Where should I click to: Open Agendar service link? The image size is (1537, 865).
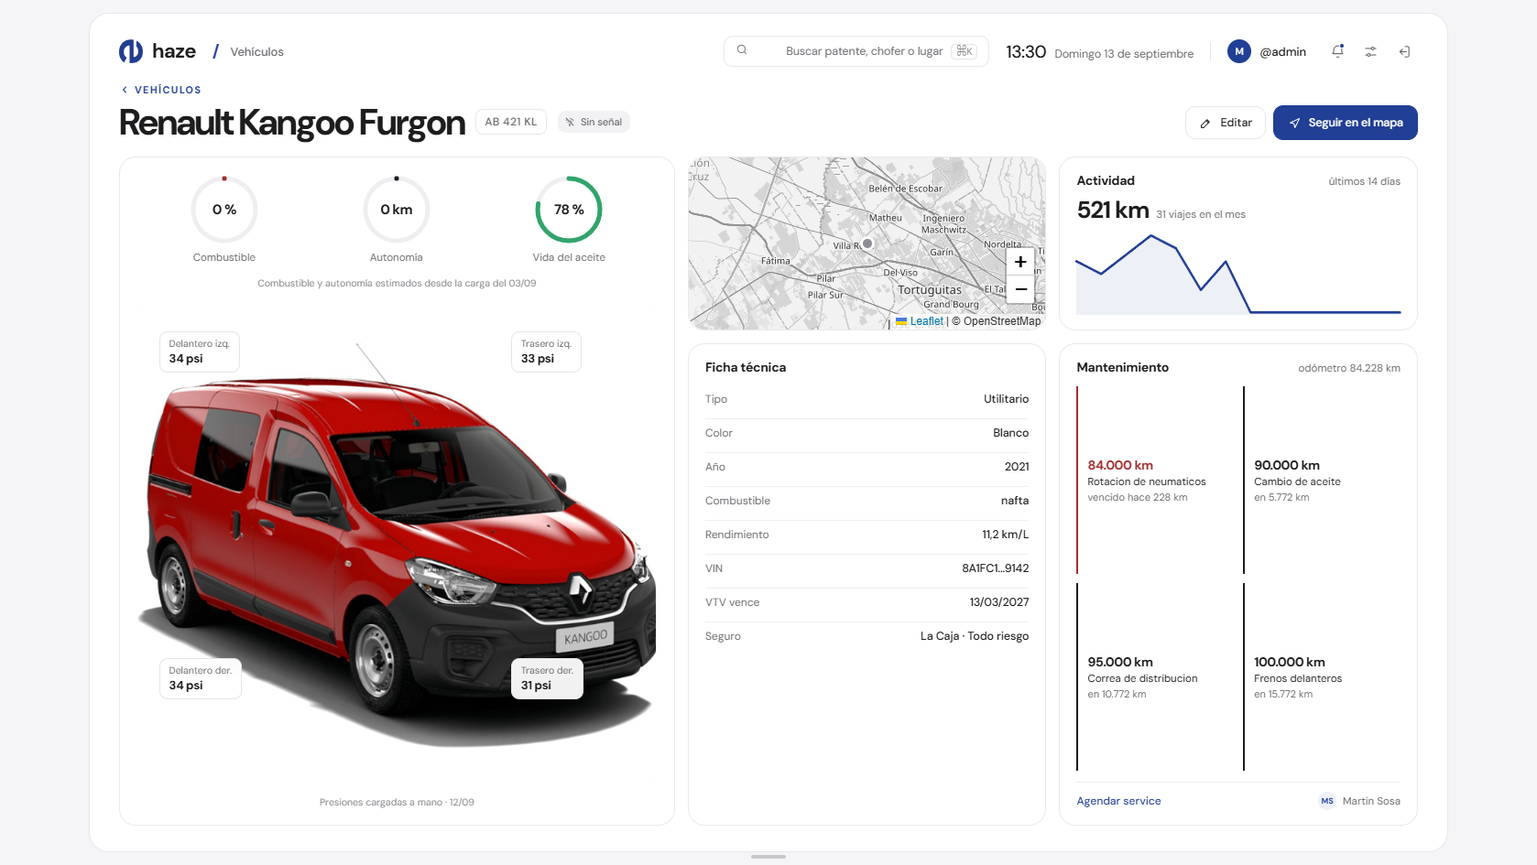point(1118,801)
